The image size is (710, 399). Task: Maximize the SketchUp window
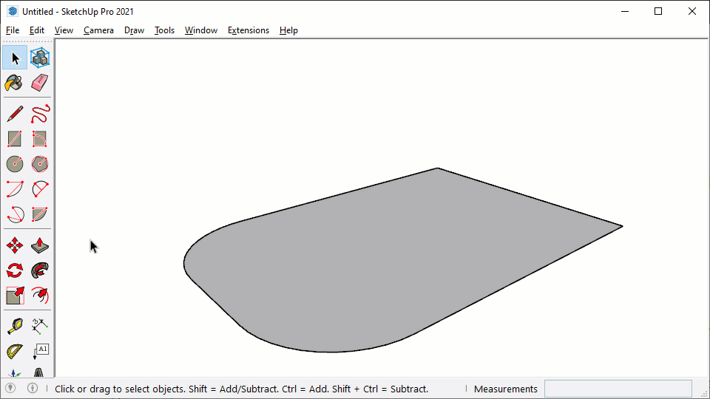click(658, 11)
